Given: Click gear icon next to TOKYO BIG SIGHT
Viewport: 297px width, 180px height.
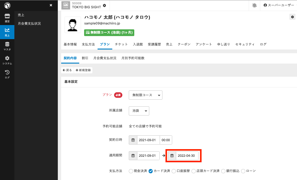Looking at the screenshot, I should click(x=105, y=6).
